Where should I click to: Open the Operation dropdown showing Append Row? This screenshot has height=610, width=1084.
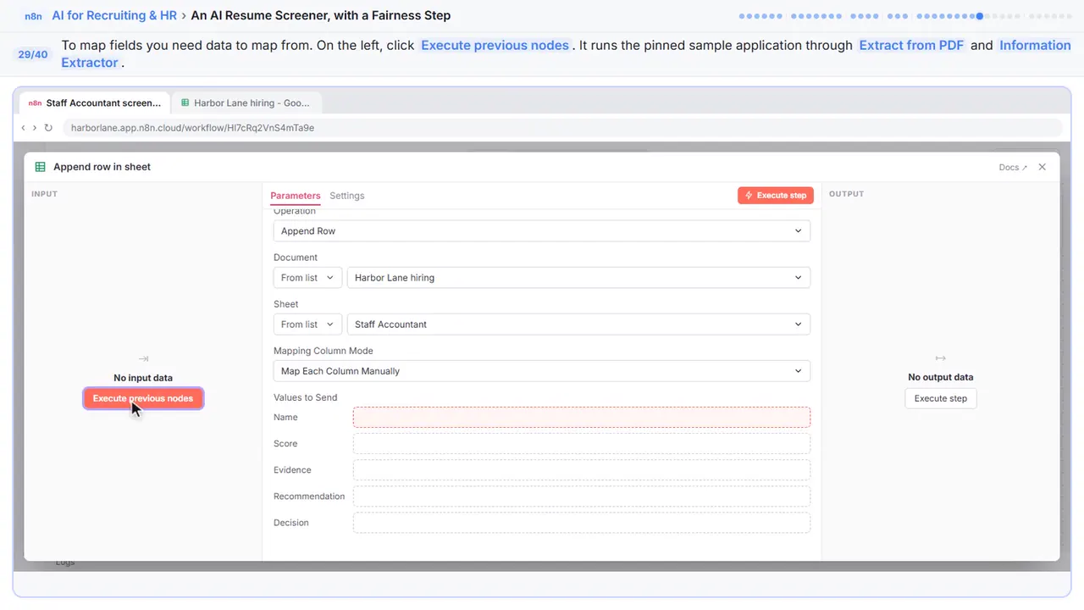point(542,230)
